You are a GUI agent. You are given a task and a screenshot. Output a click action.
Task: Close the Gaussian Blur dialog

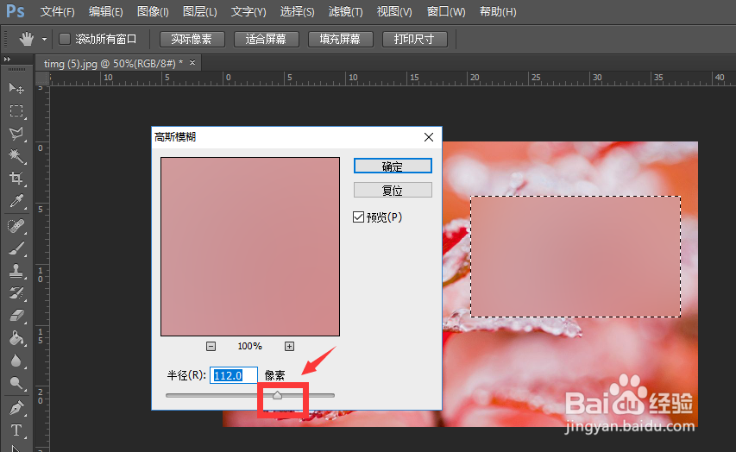tap(429, 137)
